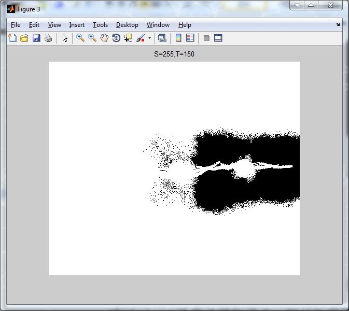
Task: Minimize the Figure 3 window
Action: pos(297,5)
